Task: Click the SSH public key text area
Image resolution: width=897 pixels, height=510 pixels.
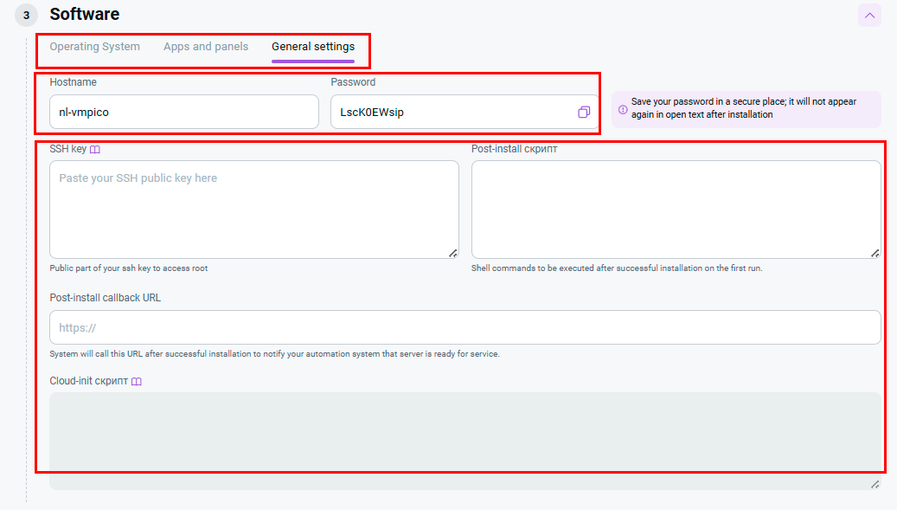Action: click(253, 210)
